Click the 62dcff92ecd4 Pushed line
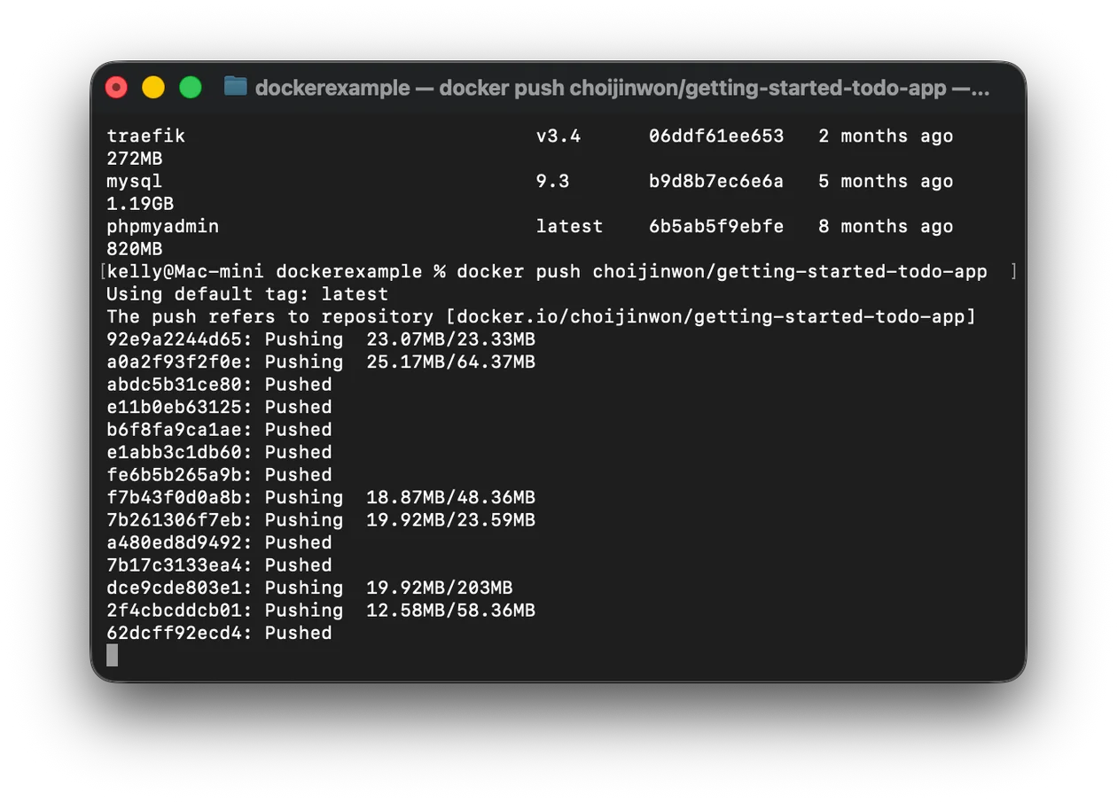The width and height of the screenshot is (1117, 802). click(219, 633)
